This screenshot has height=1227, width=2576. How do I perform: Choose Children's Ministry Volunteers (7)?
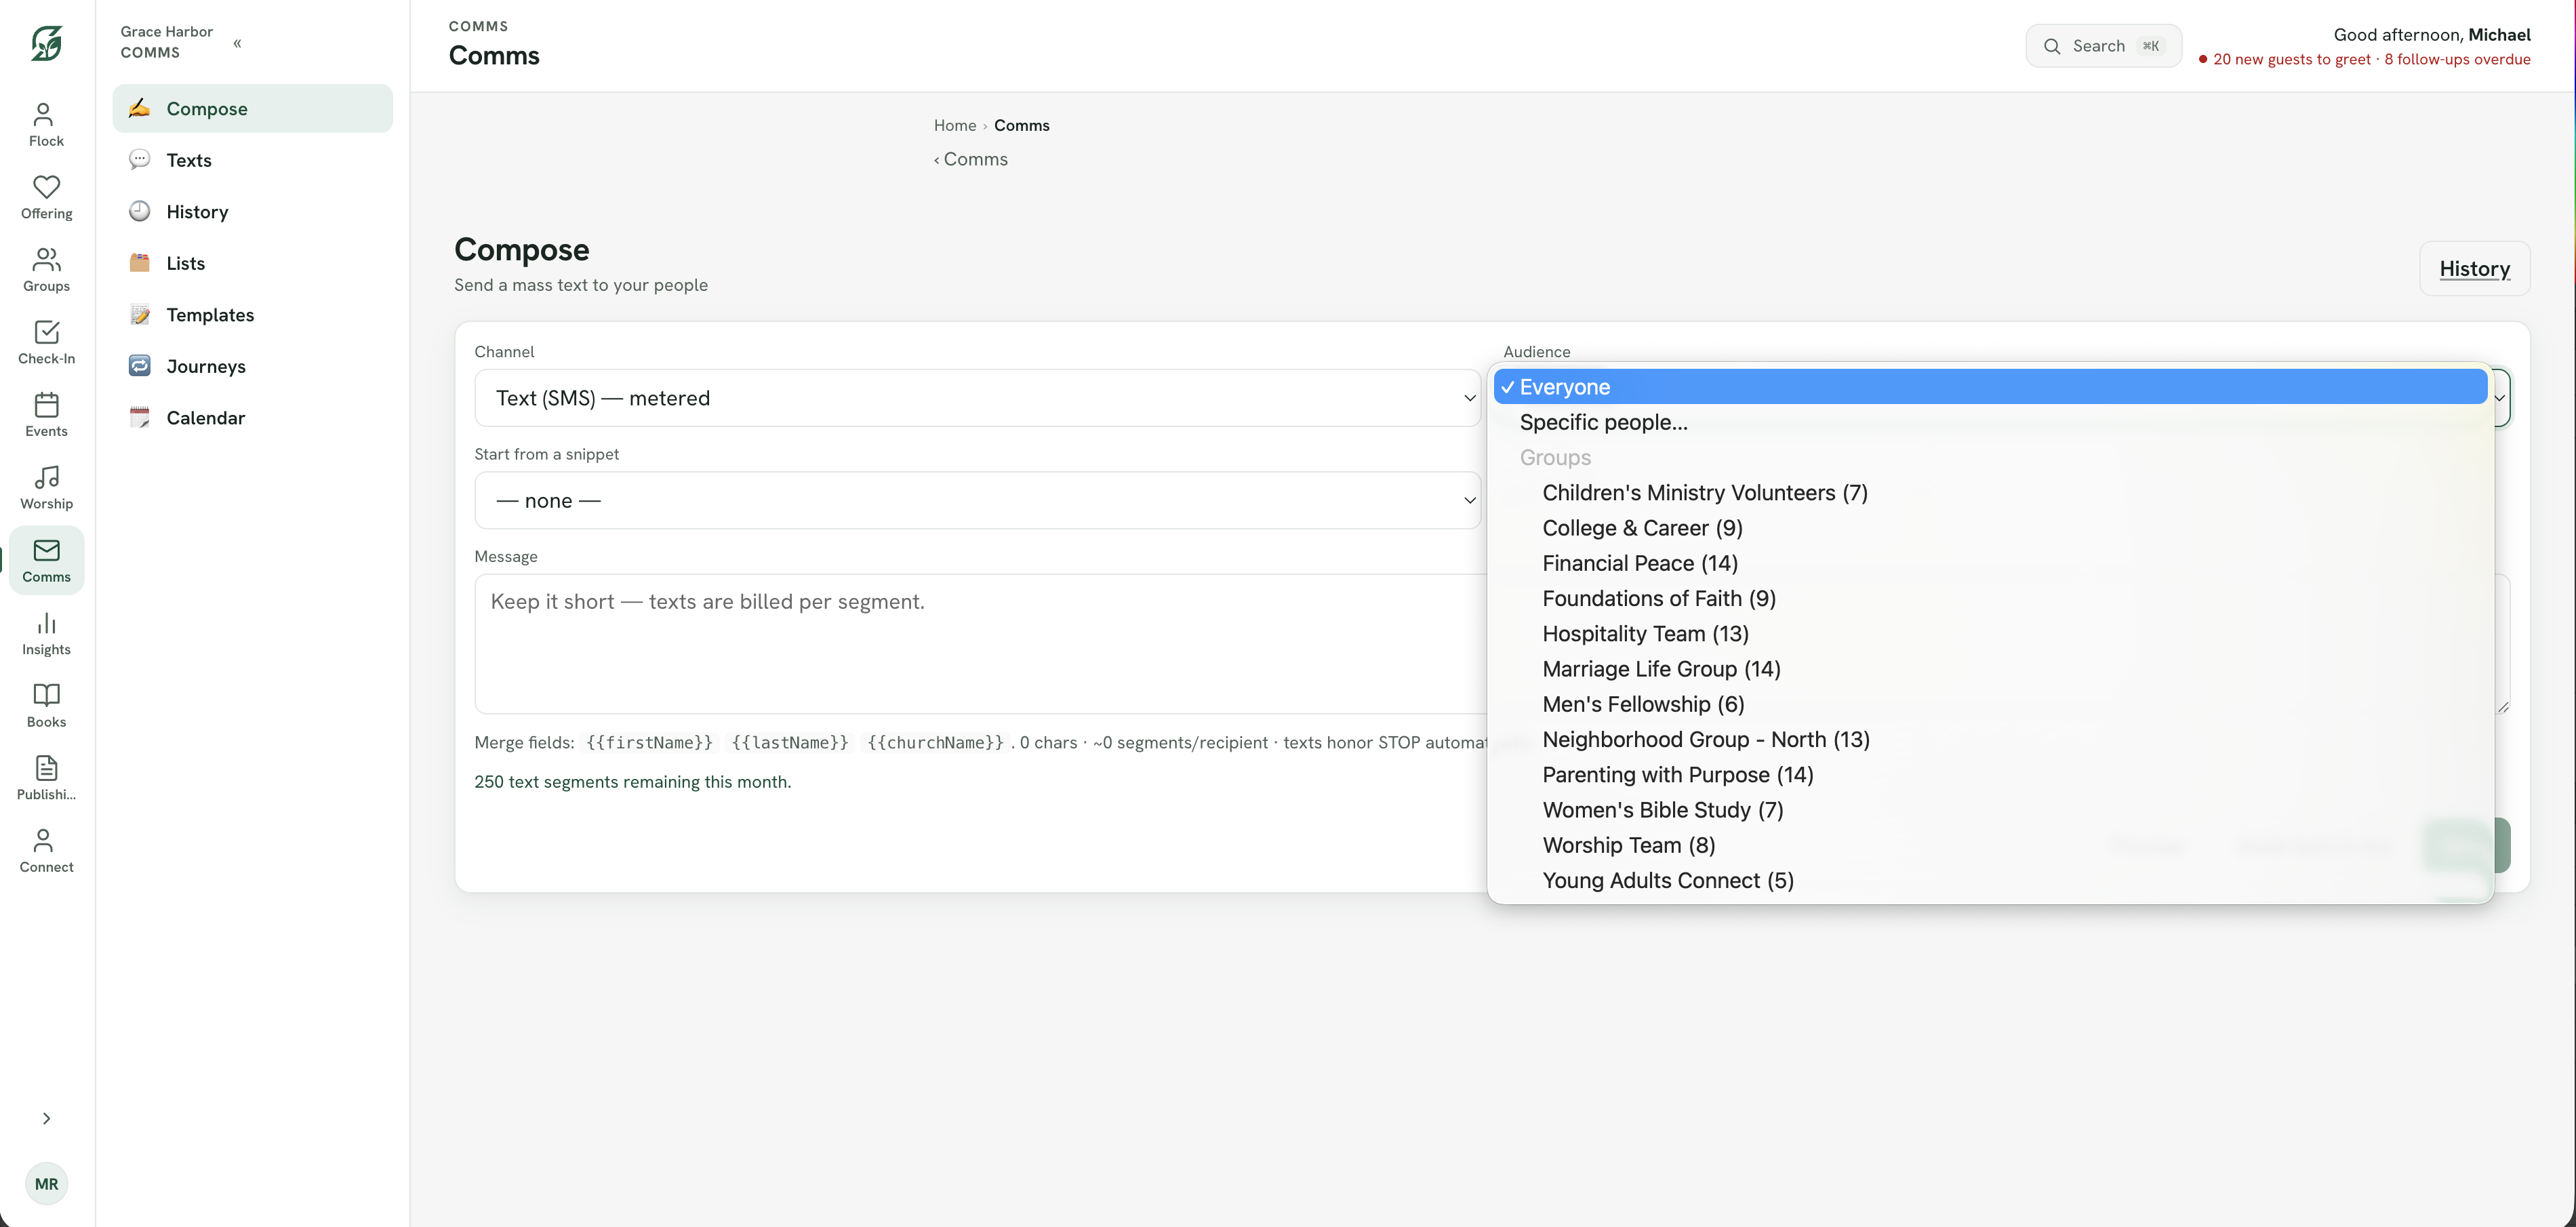[1990, 493]
